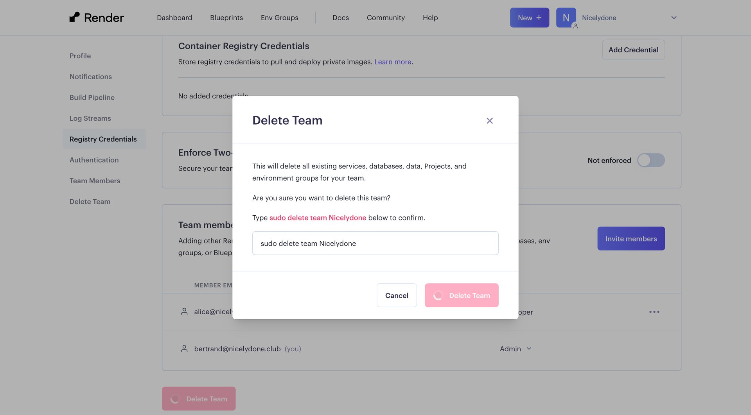Open the New service creation menu
The height and width of the screenshot is (415, 751).
pos(529,17)
